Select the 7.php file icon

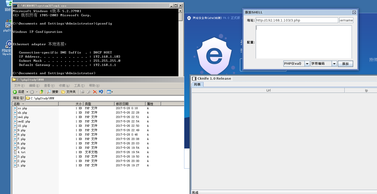15,139
